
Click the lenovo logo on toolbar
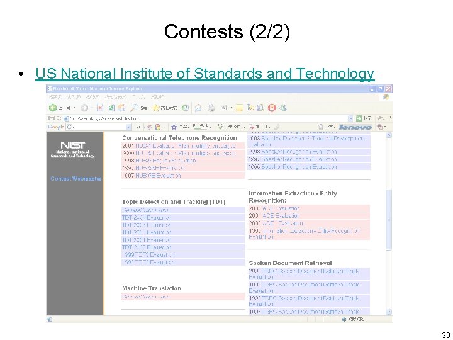click(x=355, y=127)
